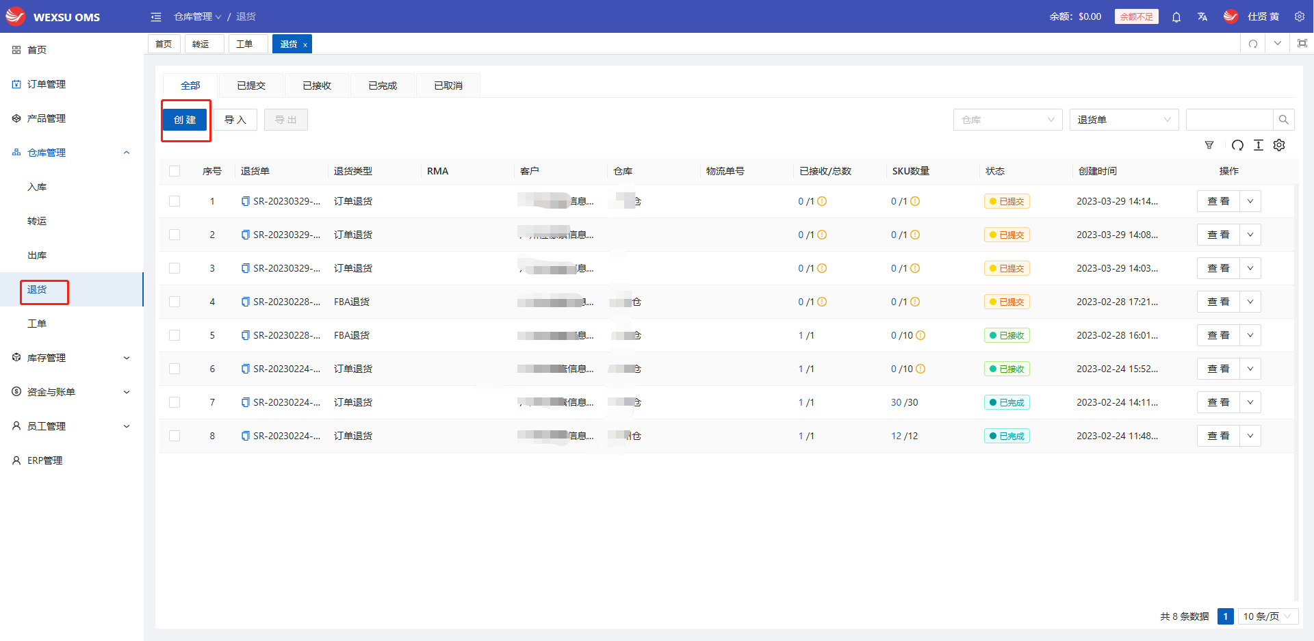This screenshot has width=1314, height=641.
Task: Click the SKU warning icon in row 5
Action: (x=920, y=335)
